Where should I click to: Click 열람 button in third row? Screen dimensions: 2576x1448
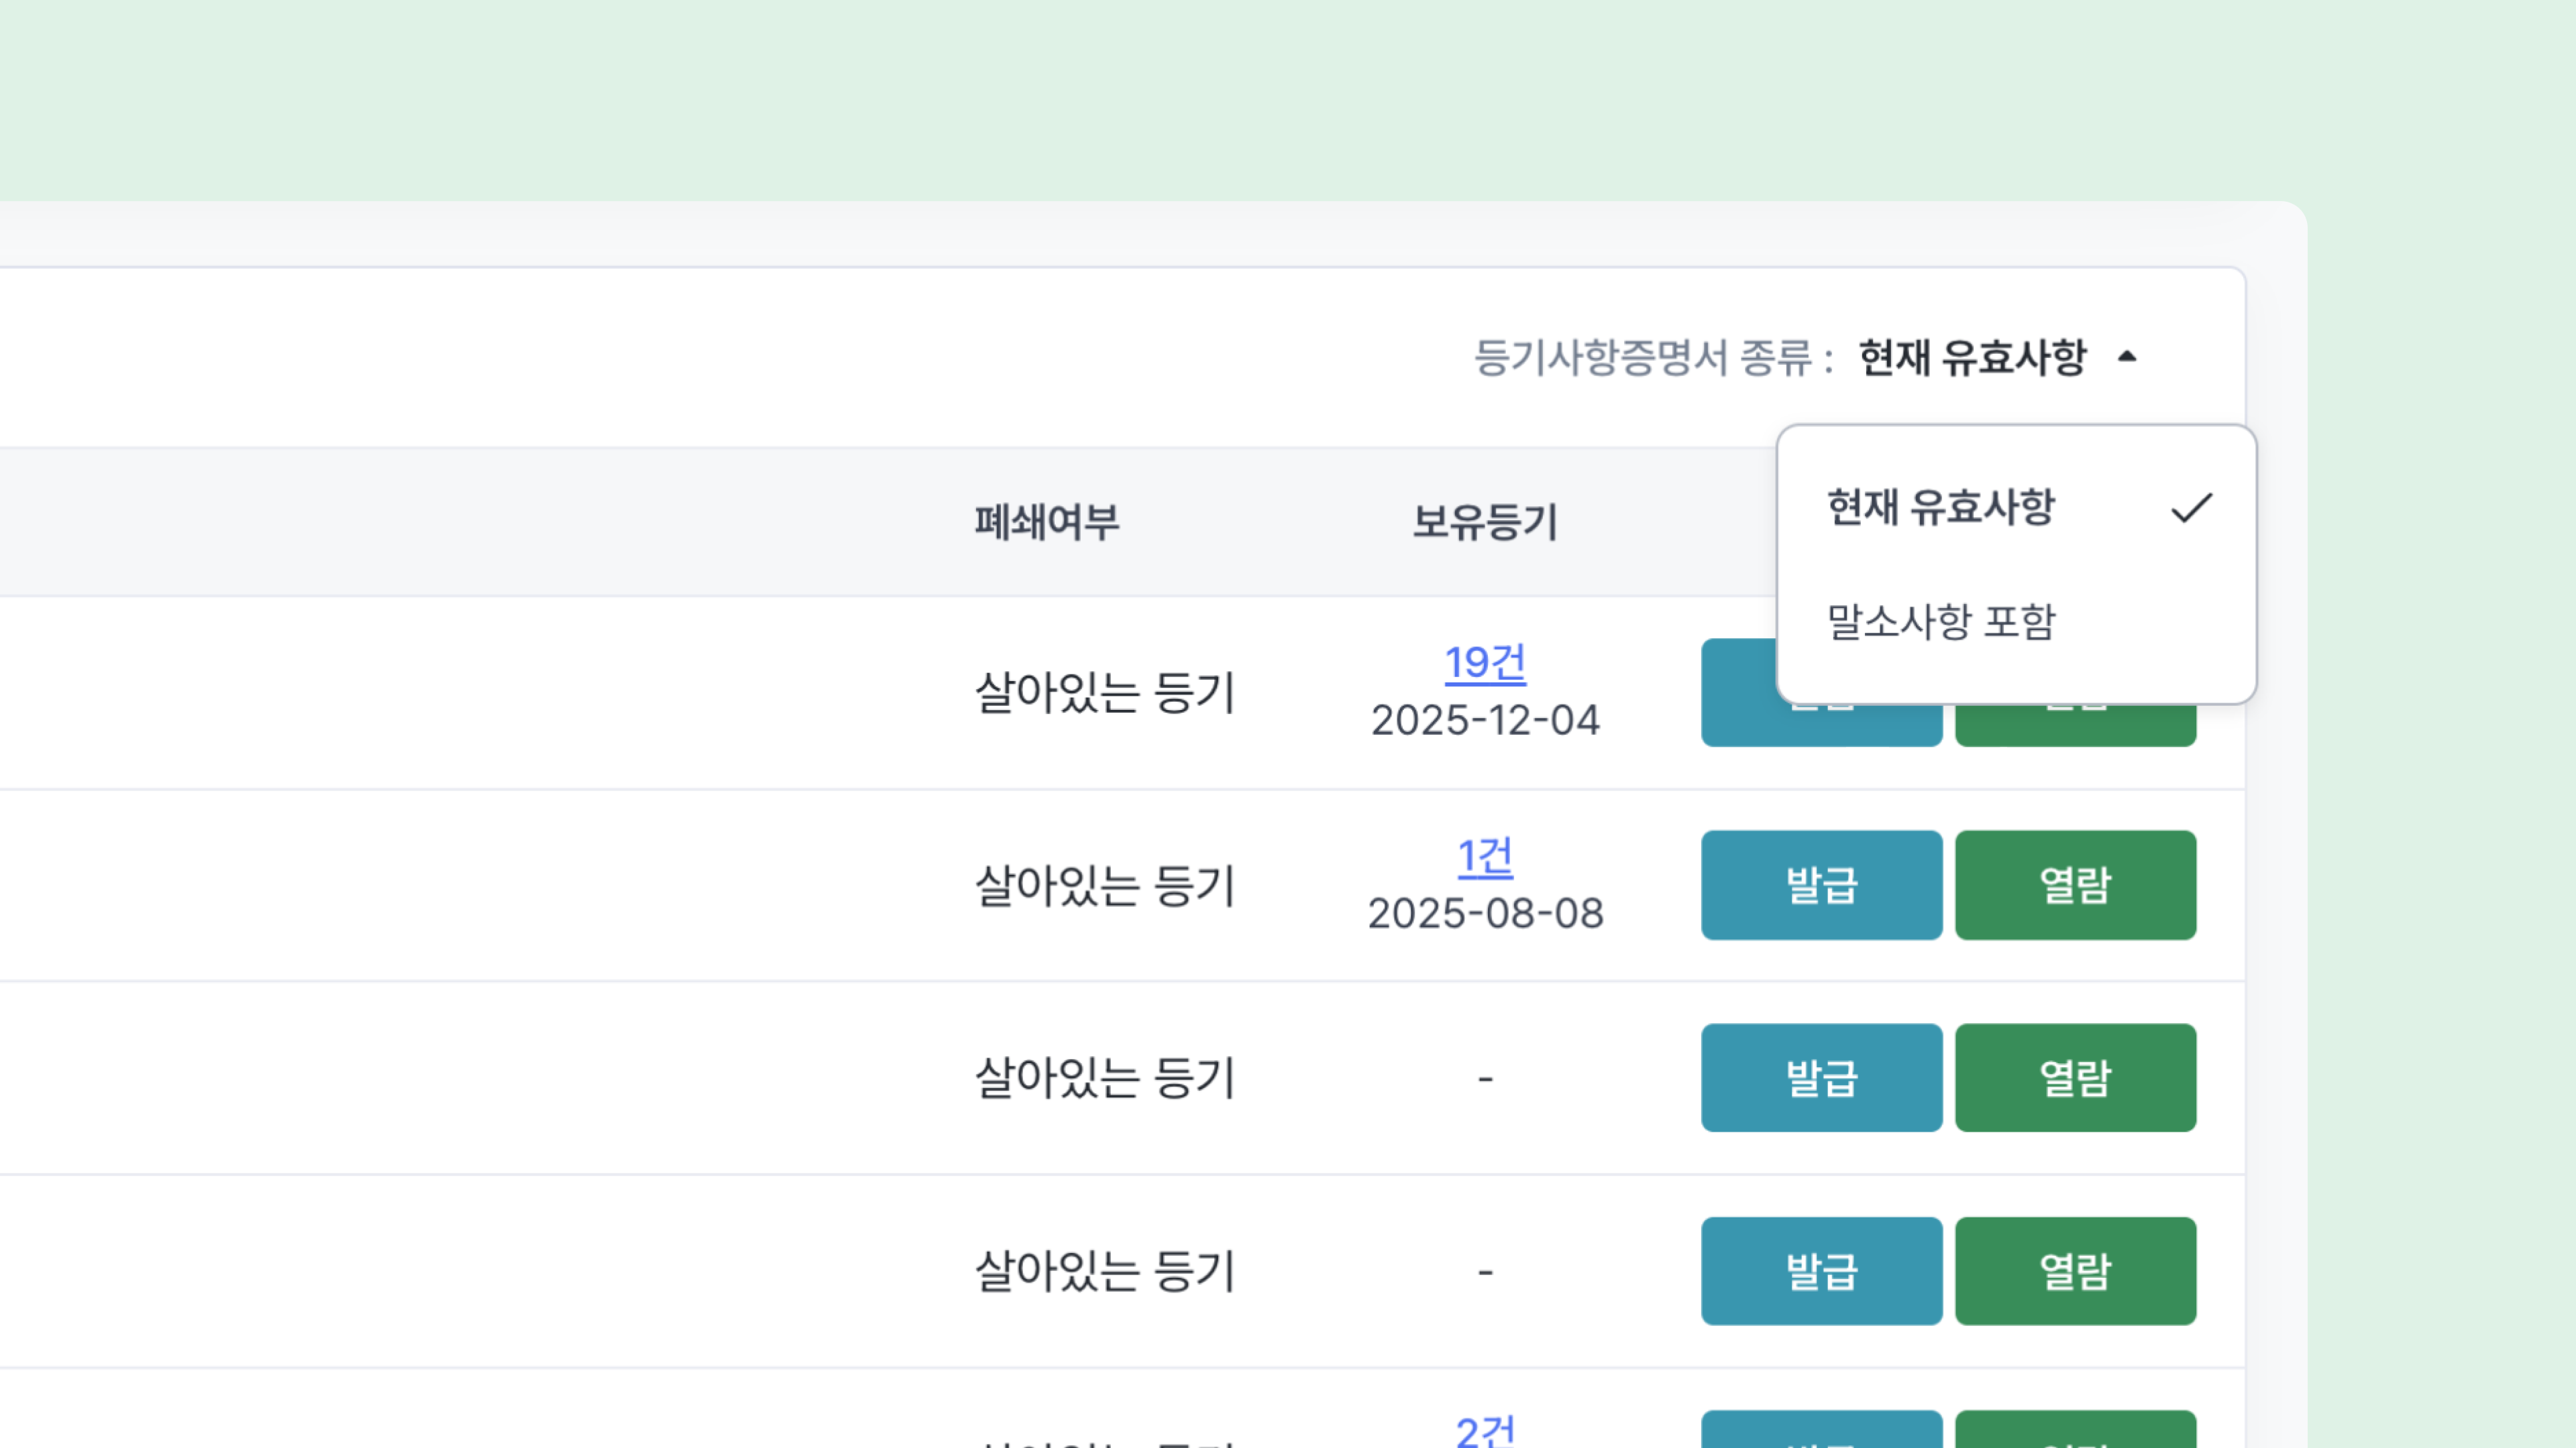point(2075,1078)
